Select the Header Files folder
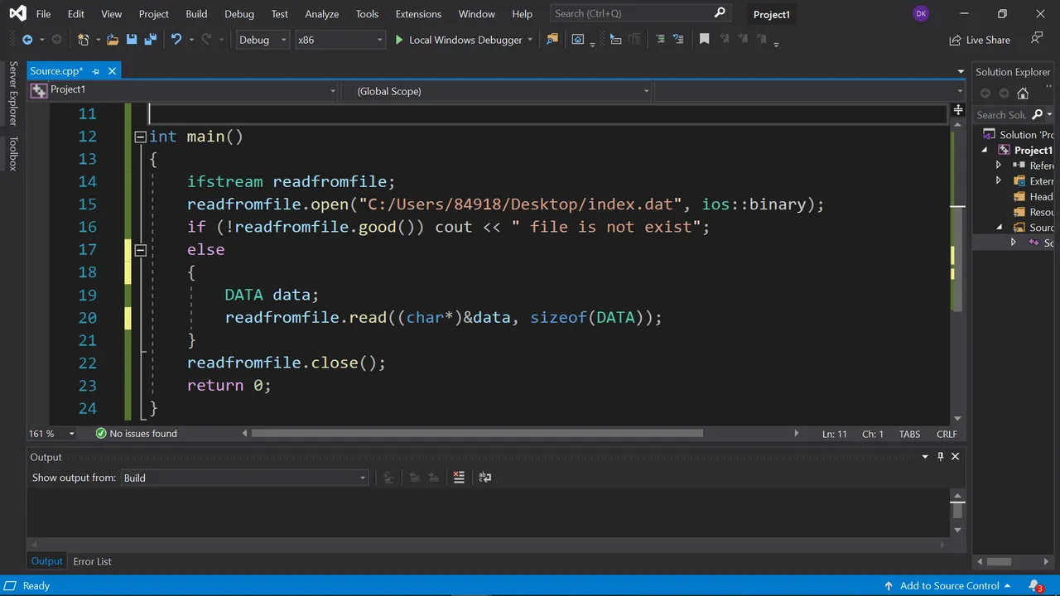 coord(1035,197)
